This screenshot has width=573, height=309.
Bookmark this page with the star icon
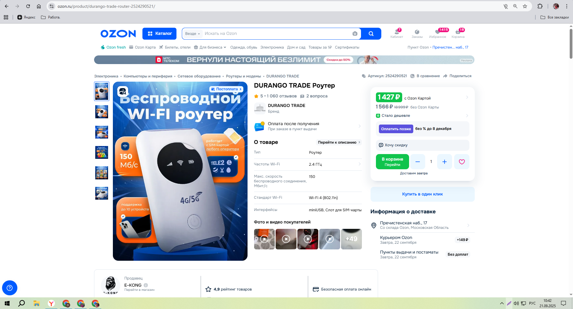(x=525, y=6)
